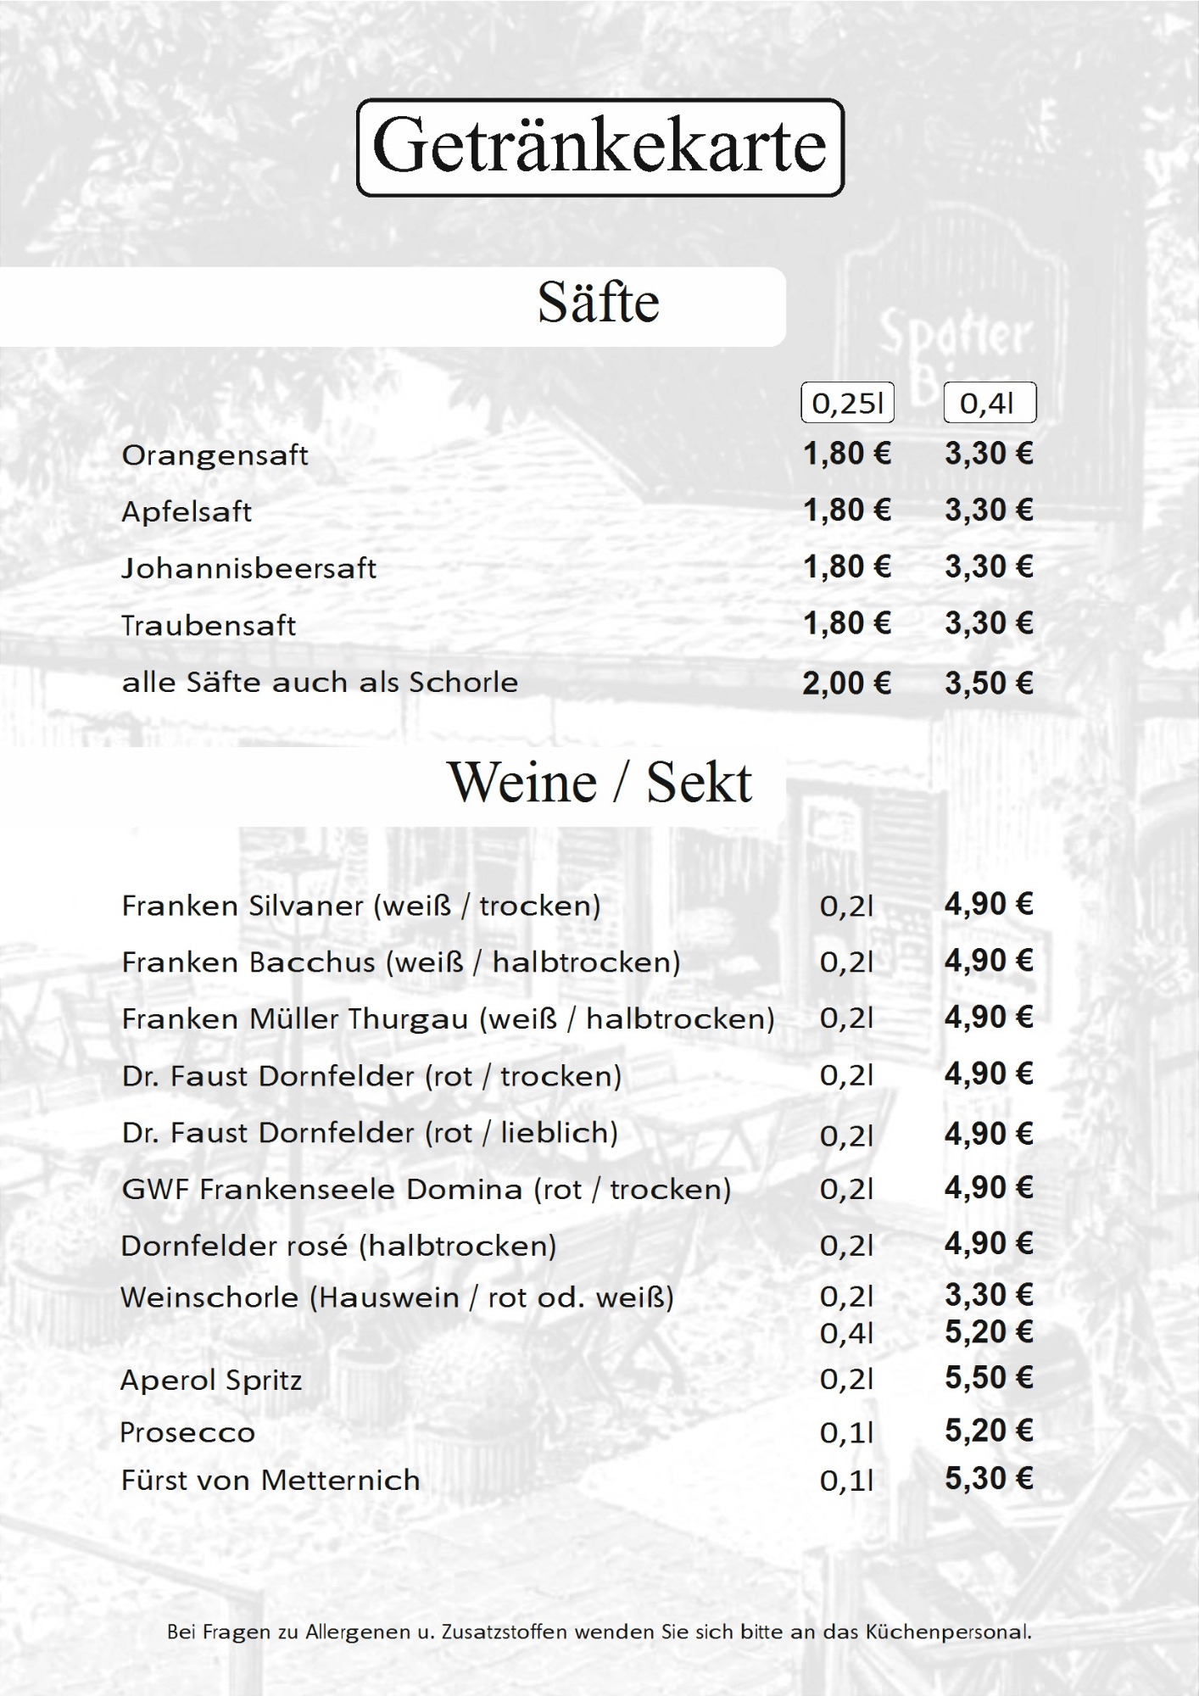Select Weinschorle (Hauswein / rot od. weiß)

coord(398,1297)
